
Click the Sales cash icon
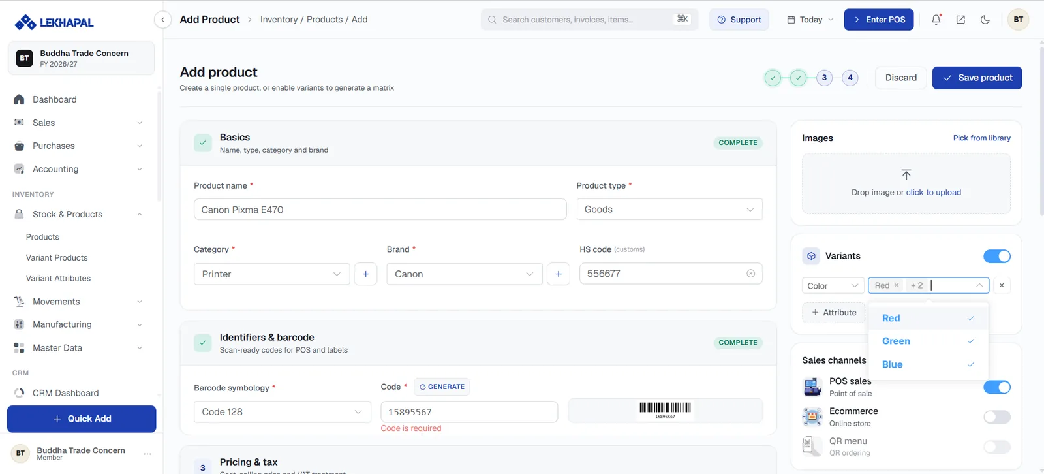pyautogui.click(x=19, y=123)
